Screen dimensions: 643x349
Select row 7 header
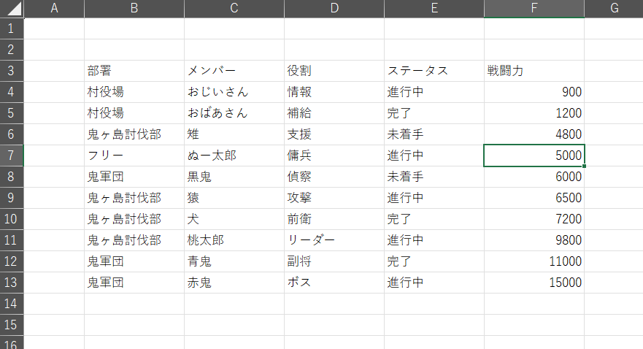(12, 156)
